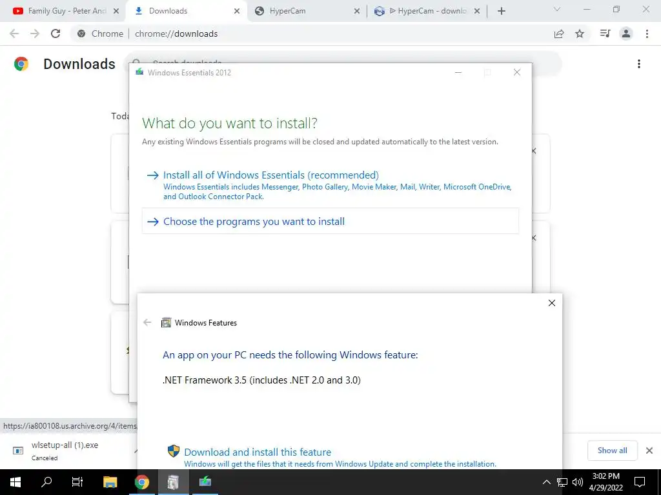This screenshot has height=495, width=661.
Task: Click the Windows Features title icon
Action: pos(166,322)
